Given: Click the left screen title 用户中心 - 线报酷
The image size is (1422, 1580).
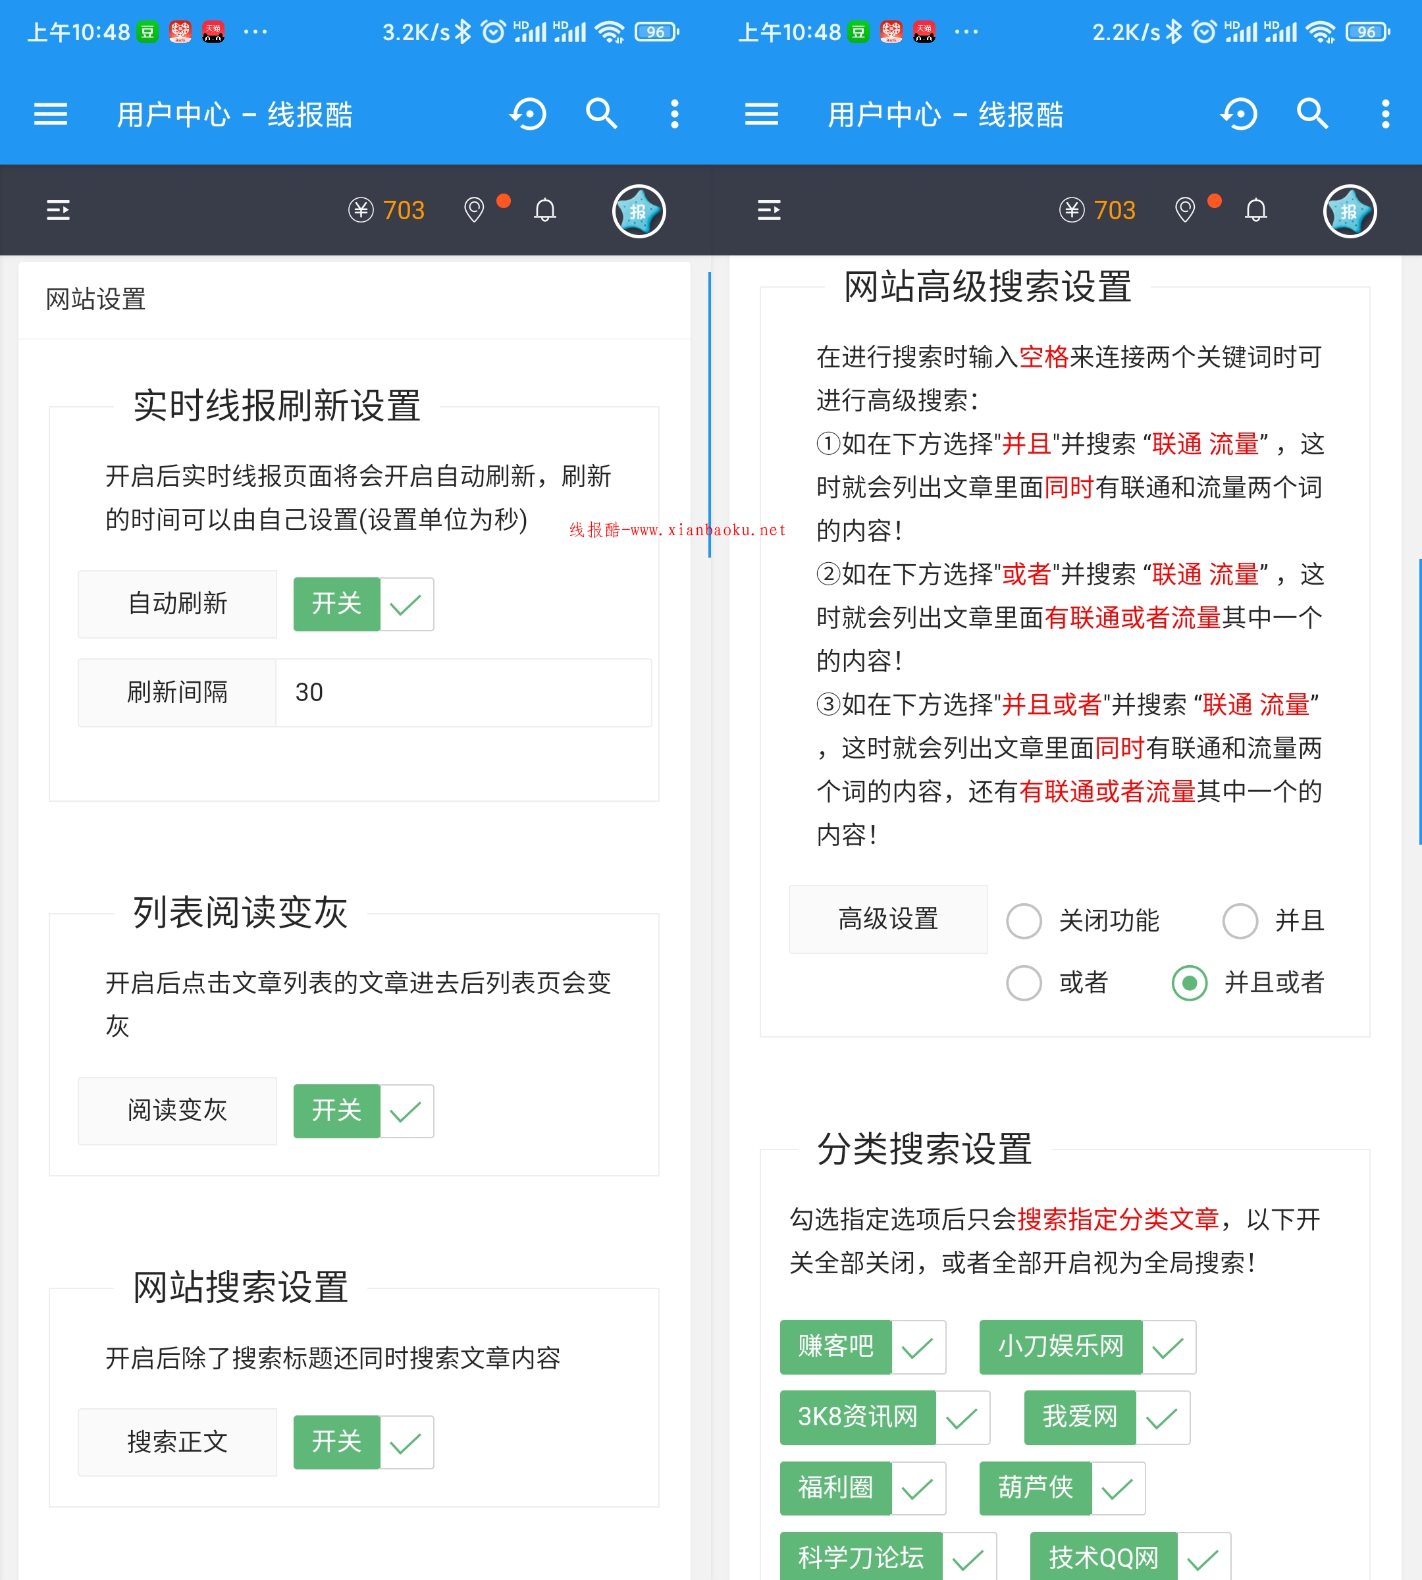Looking at the screenshot, I should point(234,115).
